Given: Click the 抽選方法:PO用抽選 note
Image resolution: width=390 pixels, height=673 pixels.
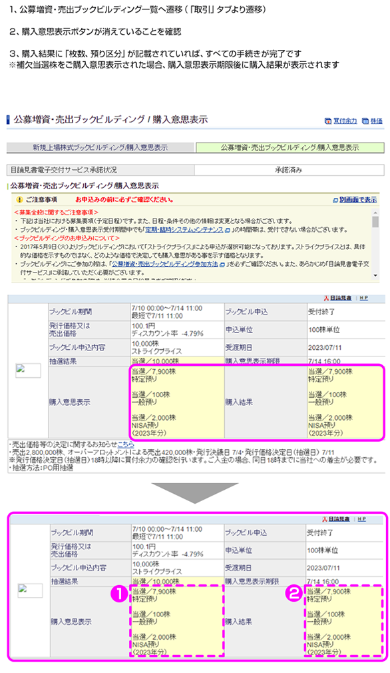Looking at the screenshot, I should click(41, 468).
